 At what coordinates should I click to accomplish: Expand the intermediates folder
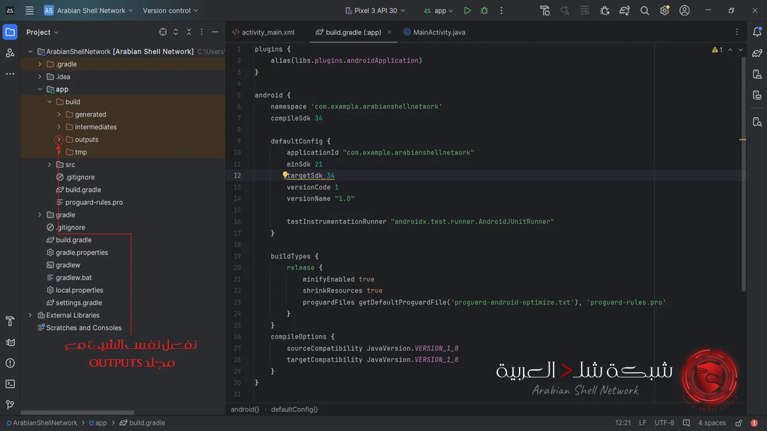[59, 127]
